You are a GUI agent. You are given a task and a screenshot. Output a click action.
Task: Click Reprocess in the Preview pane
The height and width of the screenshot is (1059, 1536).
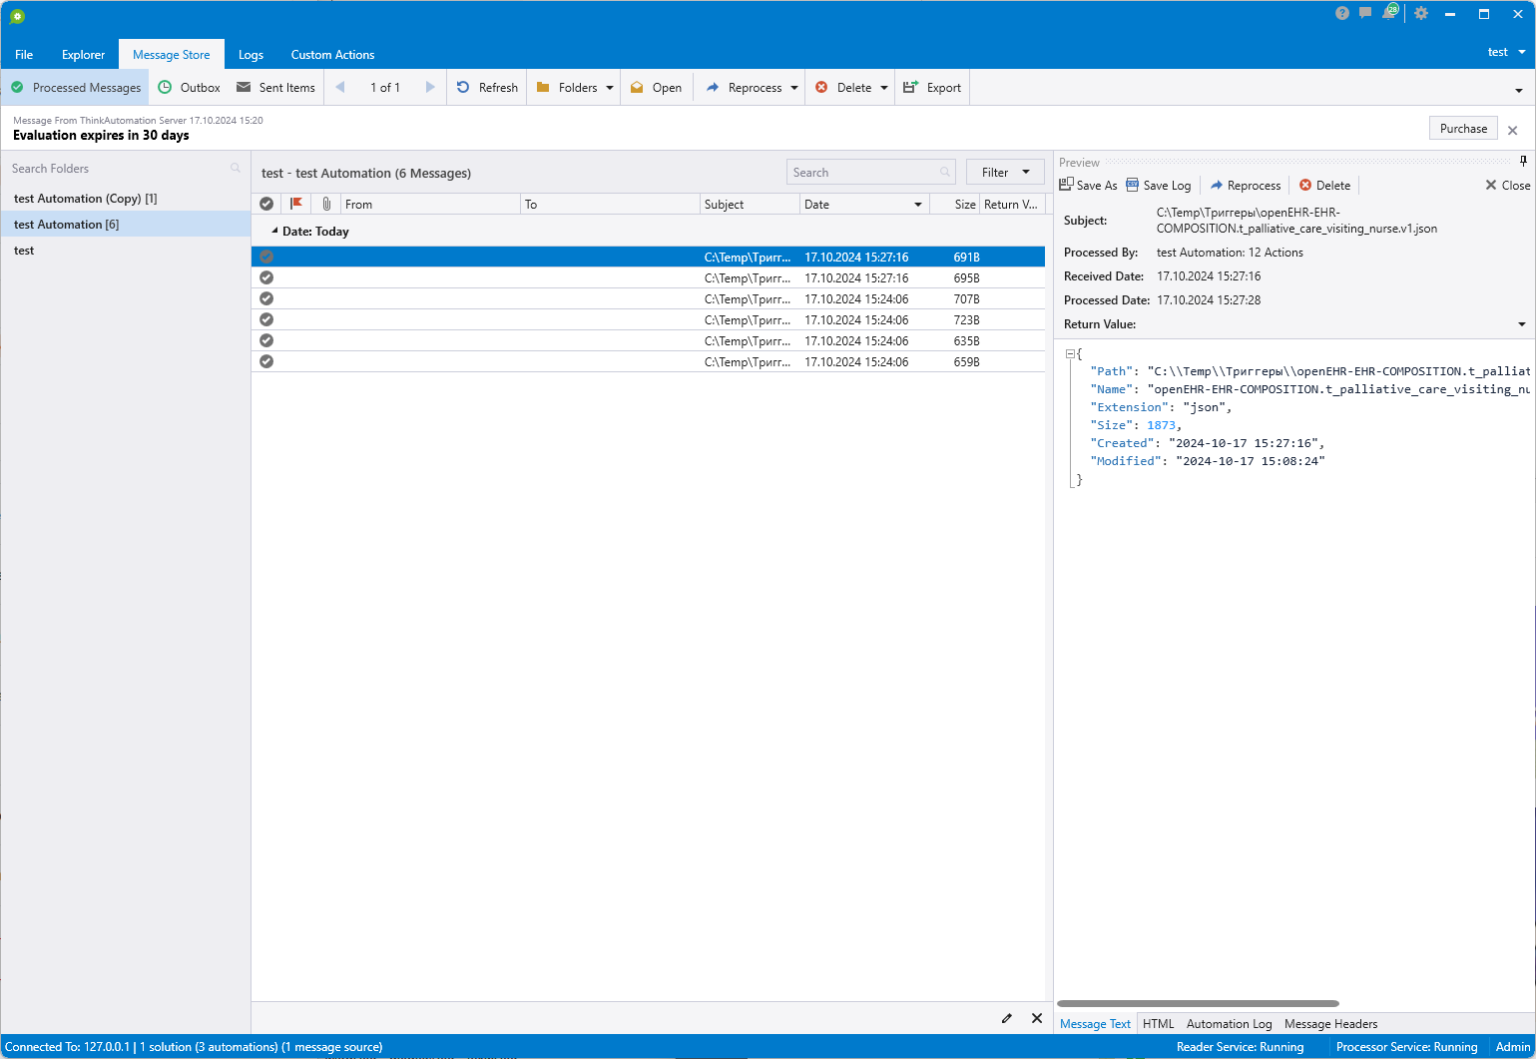pyautogui.click(x=1246, y=185)
